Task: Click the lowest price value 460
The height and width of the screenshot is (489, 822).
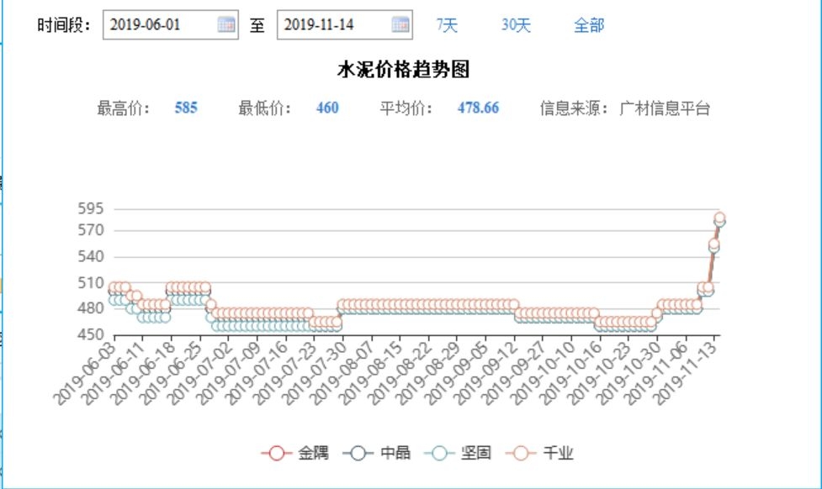Action: pyautogui.click(x=327, y=108)
